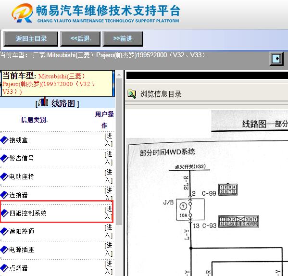Click blue book icon beside 四驱控制系统
This screenshot has width=288, height=276.
pos(4,213)
